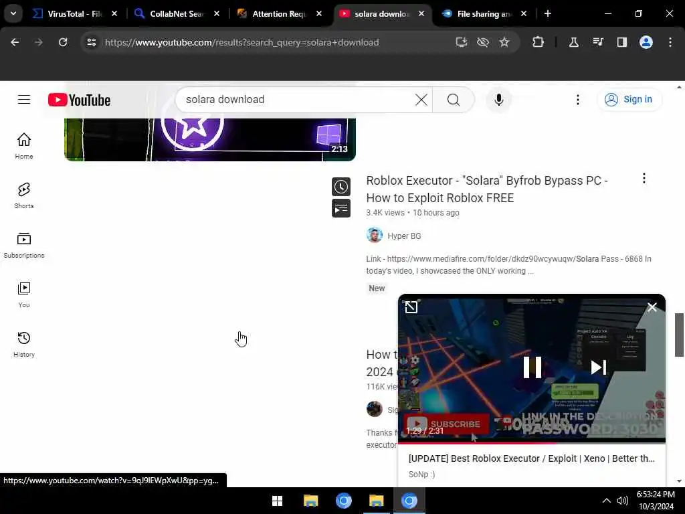Click the install app icon in address bar
This screenshot has width=685, height=514.
(462, 42)
